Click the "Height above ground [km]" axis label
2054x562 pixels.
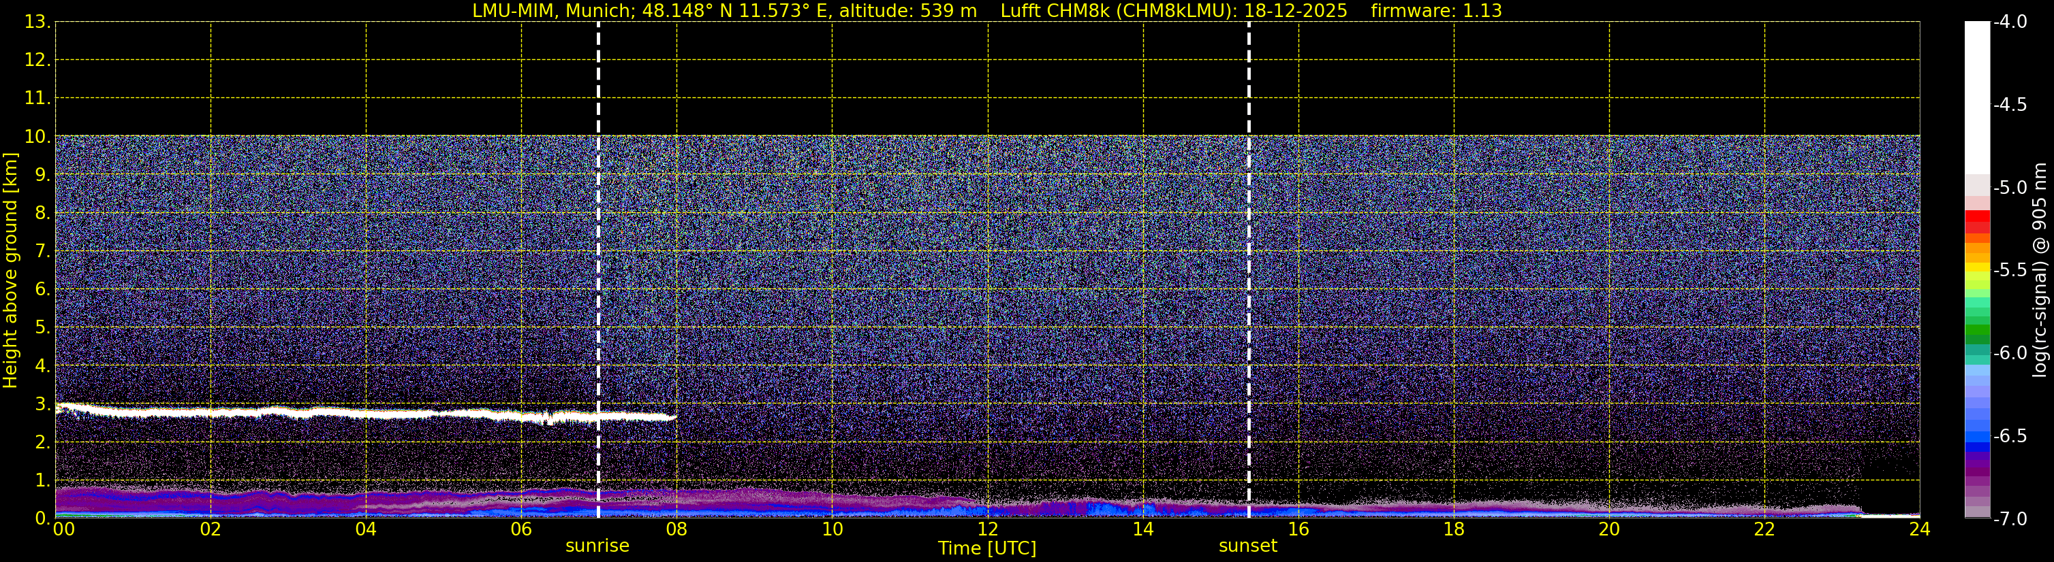(x=10, y=271)
